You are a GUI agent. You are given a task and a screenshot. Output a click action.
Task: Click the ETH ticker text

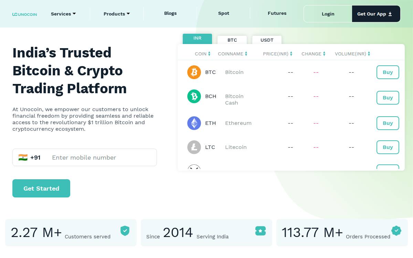pos(210,123)
